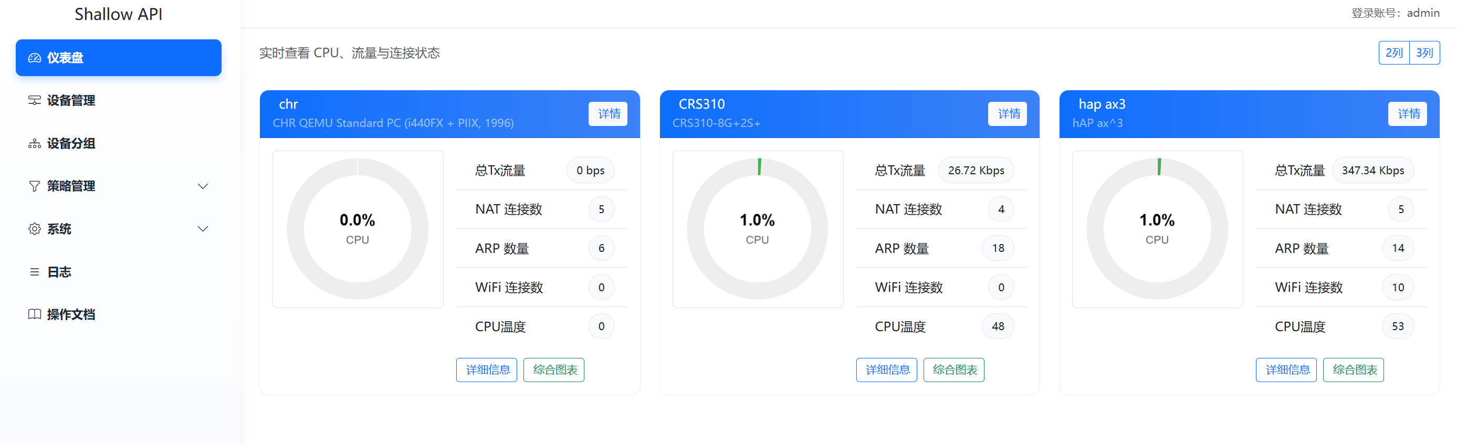The width and height of the screenshot is (1457, 444).
Task: Open 详情 for the chr device
Action: pyautogui.click(x=608, y=114)
